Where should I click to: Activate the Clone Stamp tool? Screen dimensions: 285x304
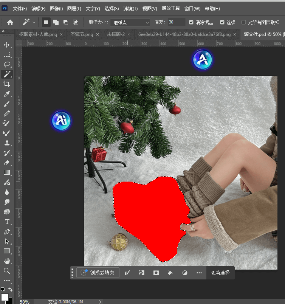(7, 143)
